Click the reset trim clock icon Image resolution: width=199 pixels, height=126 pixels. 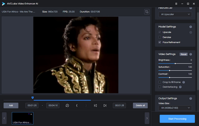pos(67,105)
